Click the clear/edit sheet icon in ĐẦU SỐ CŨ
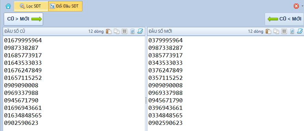 click(x=140, y=31)
